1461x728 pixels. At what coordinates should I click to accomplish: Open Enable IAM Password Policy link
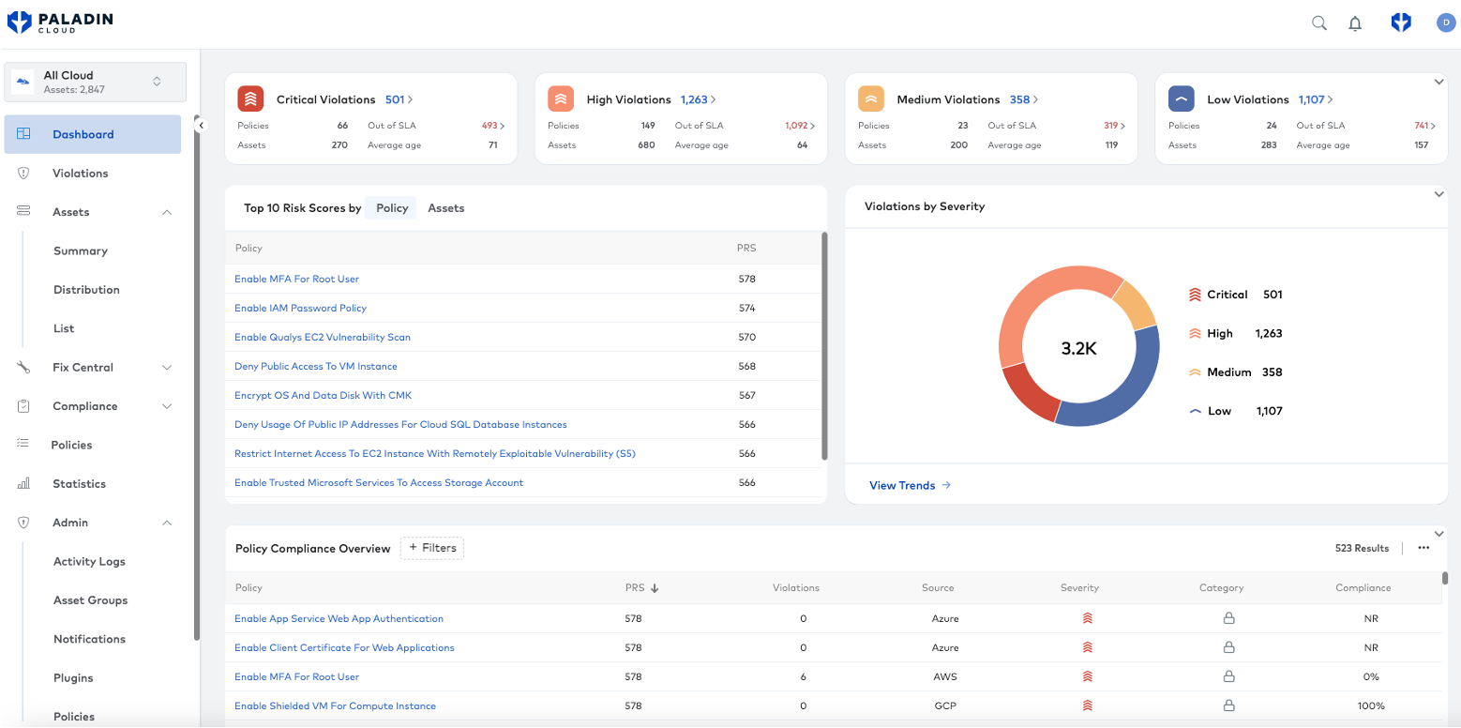(x=300, y=308)
